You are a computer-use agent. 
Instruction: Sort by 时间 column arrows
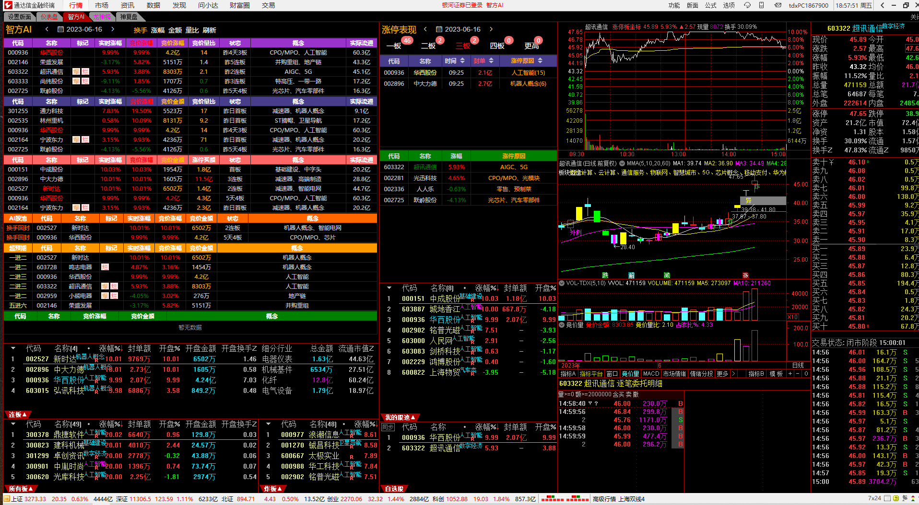pyautogui.click(x=462, y=61)
